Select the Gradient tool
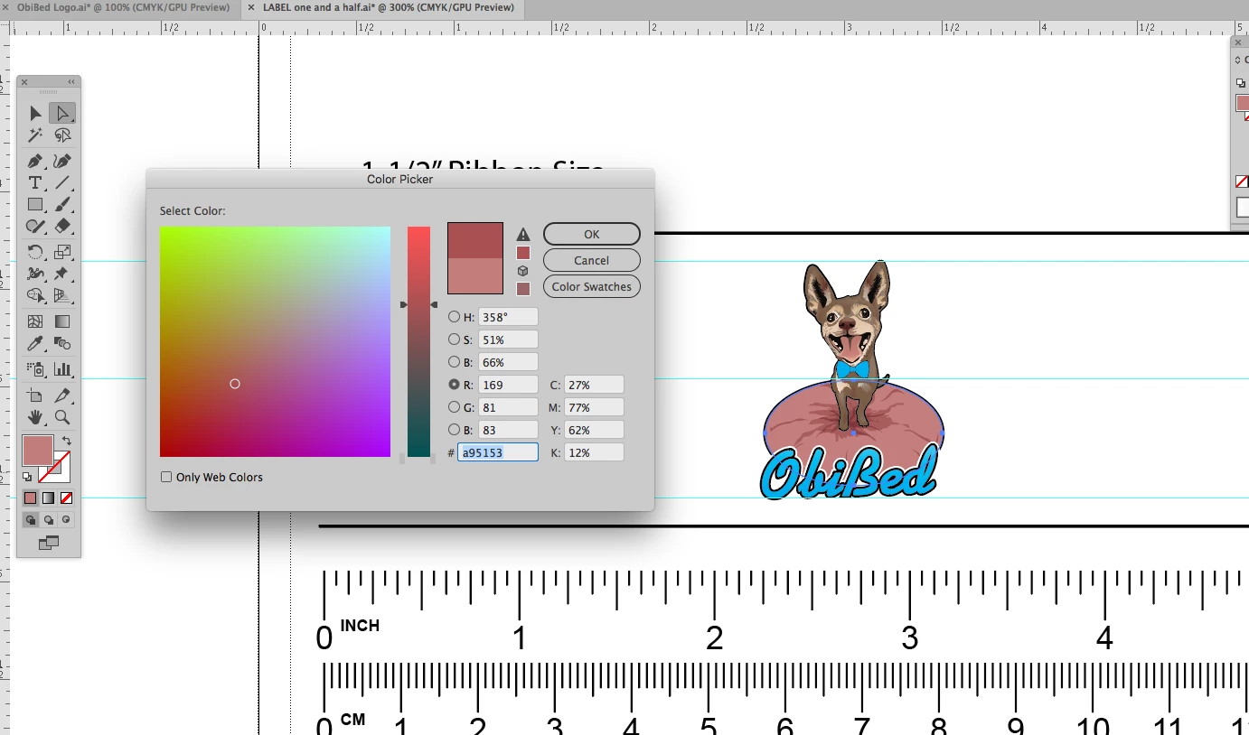 [62, 321]
